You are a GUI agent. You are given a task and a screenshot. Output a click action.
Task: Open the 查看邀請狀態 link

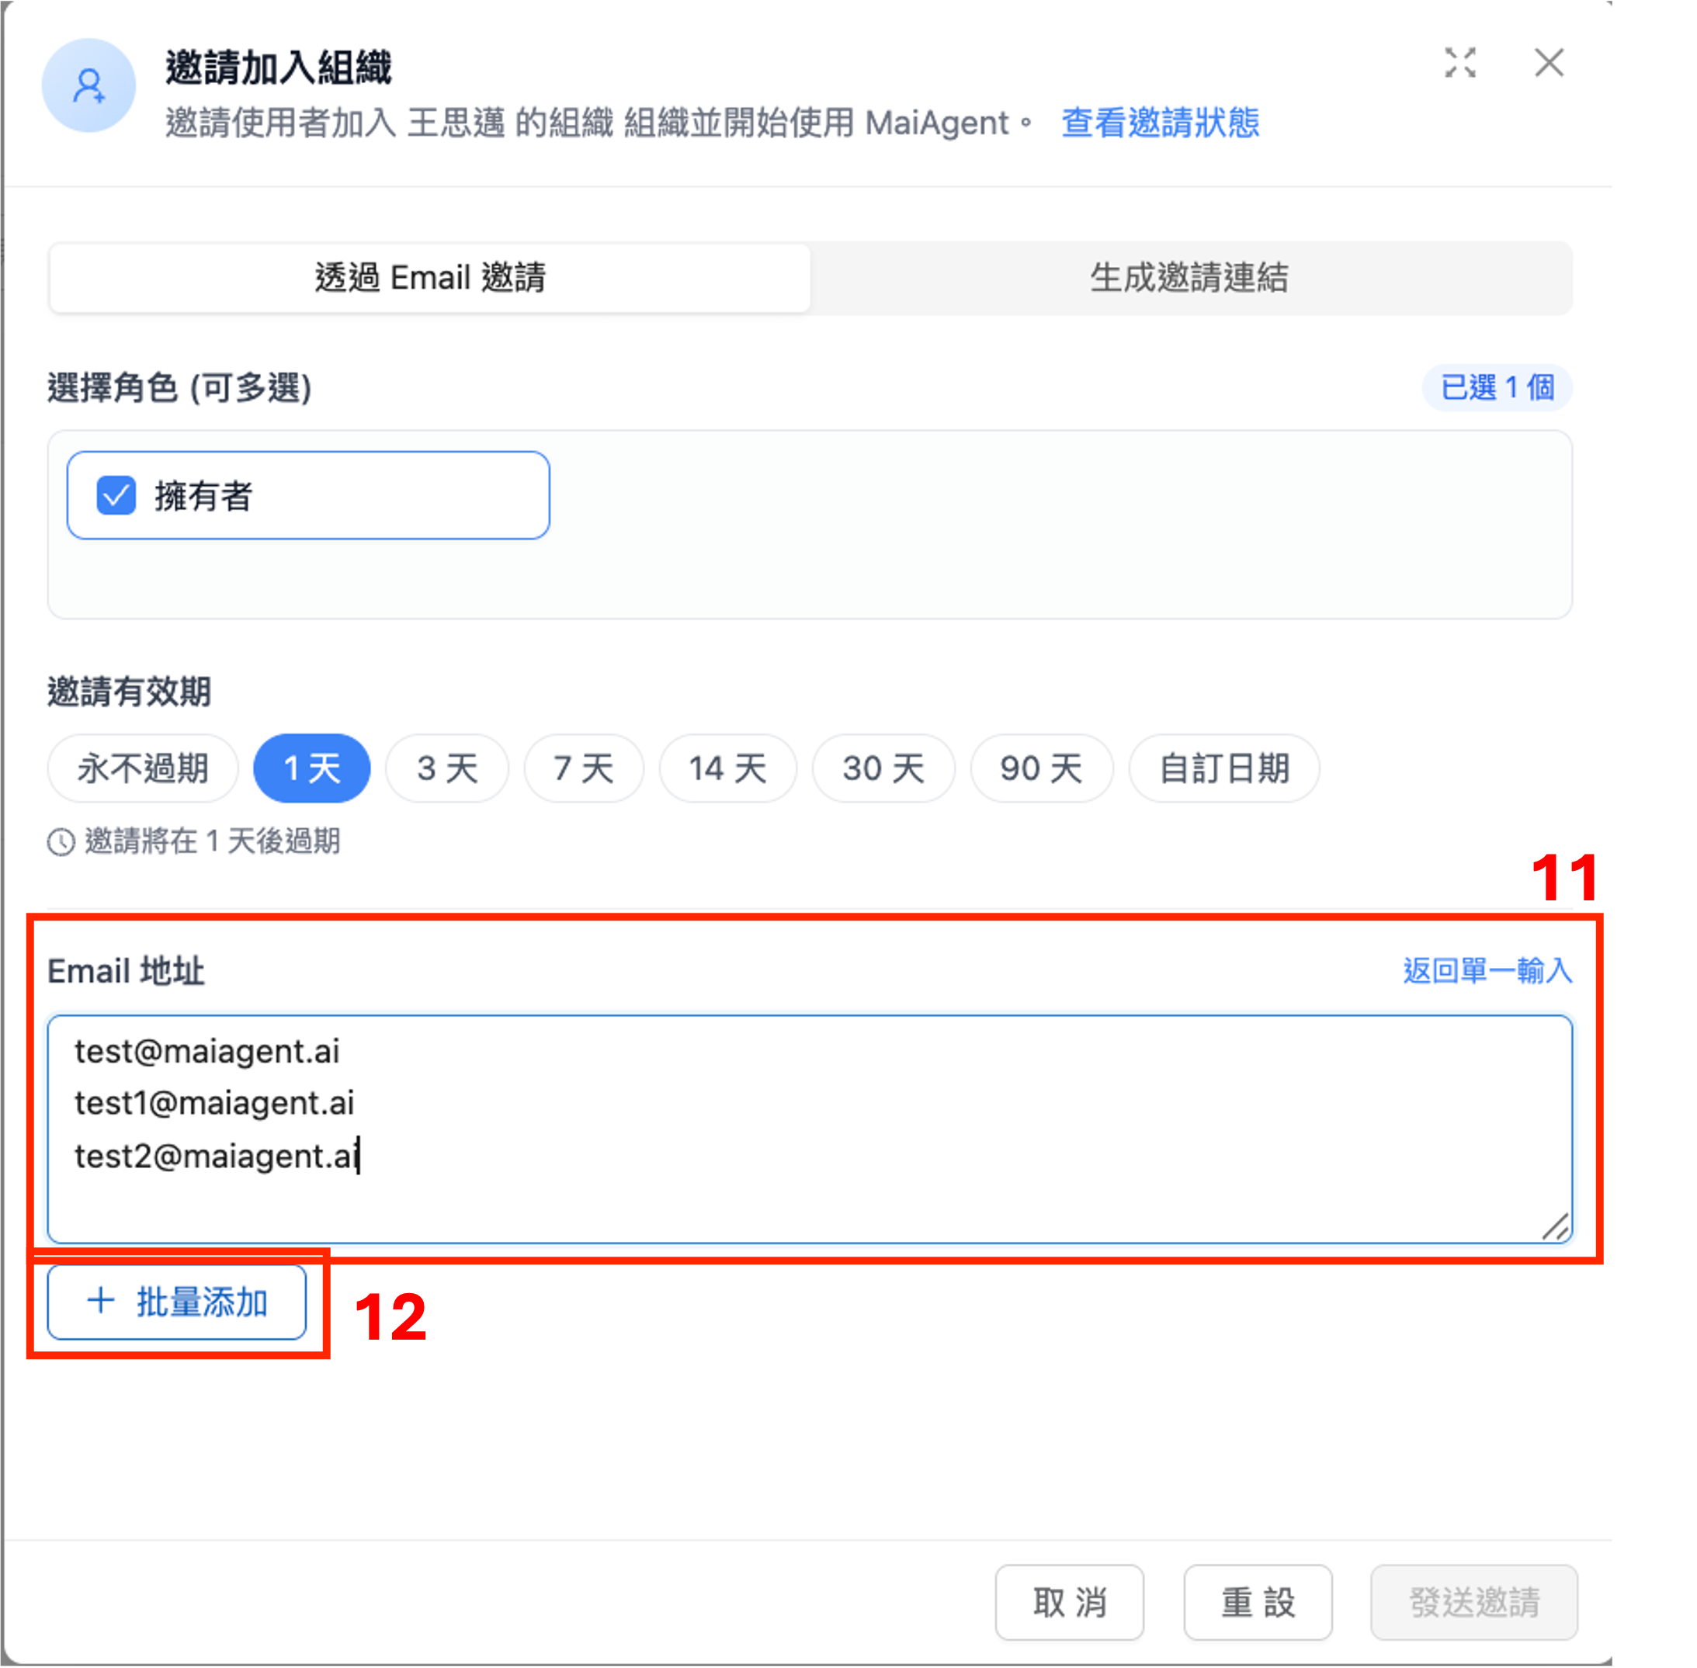coord(1159,123)
